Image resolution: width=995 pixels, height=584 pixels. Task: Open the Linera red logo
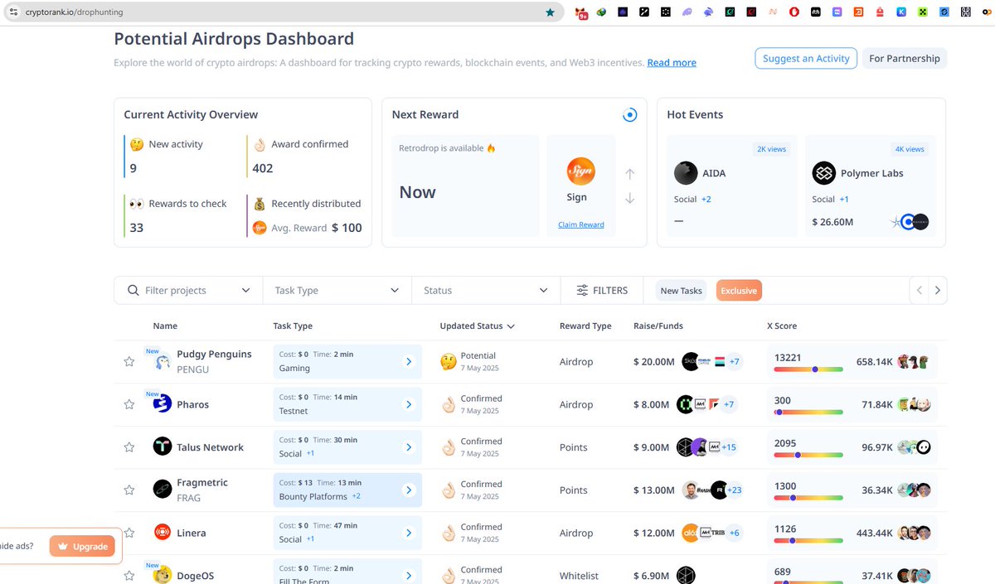point(163,533)
